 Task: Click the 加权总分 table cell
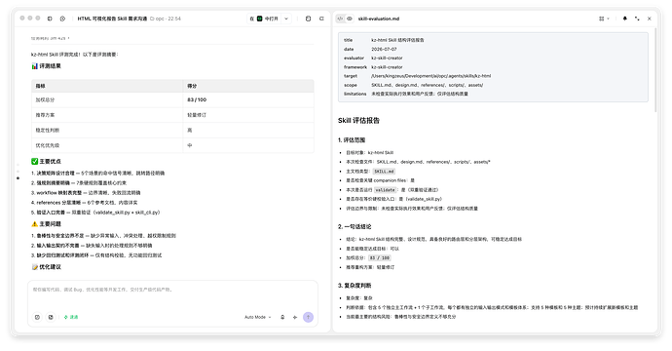click(x=107, y=99)
